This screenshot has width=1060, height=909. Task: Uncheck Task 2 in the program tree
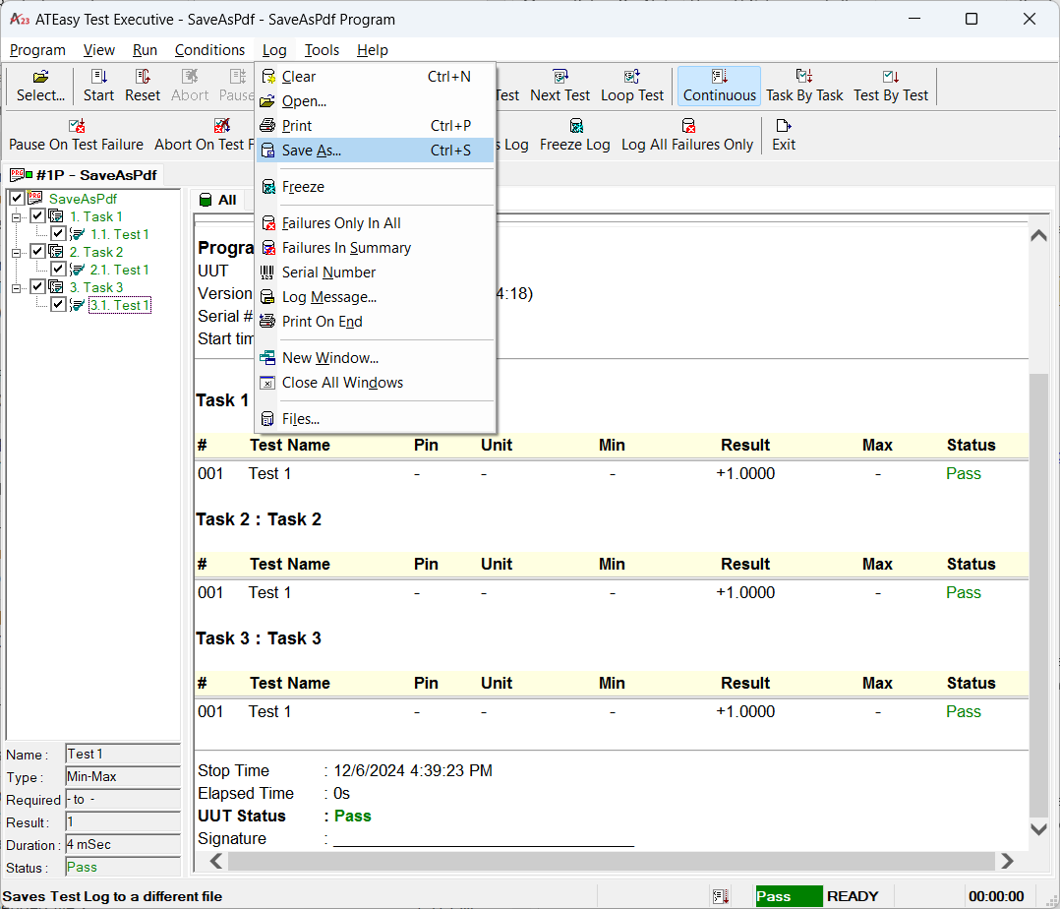(x=36, y=251)
